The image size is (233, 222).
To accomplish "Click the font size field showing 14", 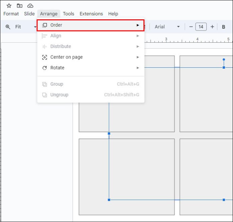I will tap(201, 27).
